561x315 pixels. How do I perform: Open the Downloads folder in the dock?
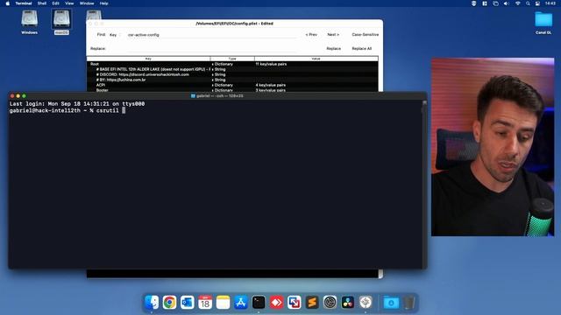(391, 303)
